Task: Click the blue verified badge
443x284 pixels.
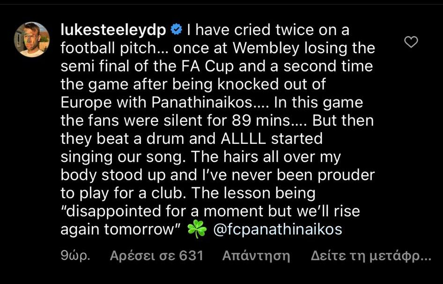Action: (x=176, y=30)
